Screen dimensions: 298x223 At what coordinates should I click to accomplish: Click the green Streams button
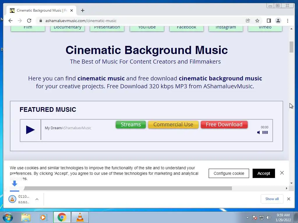pyautogui.click(x=131, y=125)
